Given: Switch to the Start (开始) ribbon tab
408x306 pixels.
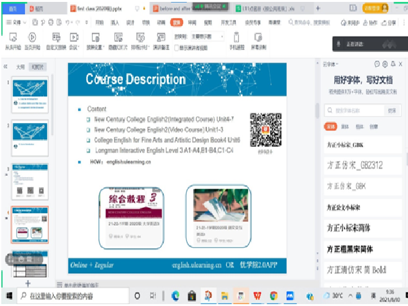Looking at the screenshot, I should click(100, 22).
